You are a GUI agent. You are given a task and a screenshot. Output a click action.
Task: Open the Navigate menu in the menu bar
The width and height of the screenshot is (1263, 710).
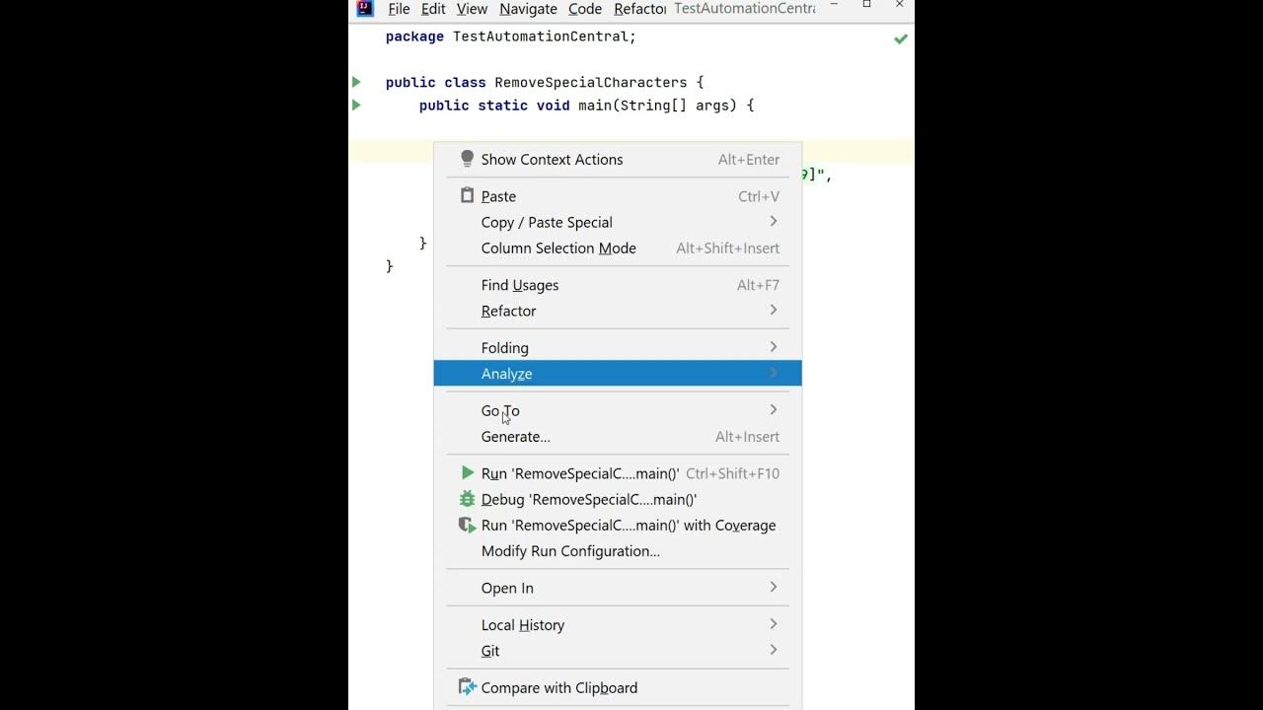(528, 9)
